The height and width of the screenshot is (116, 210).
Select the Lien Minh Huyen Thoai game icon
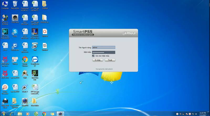pyautogui.click(x=35, y=34)
